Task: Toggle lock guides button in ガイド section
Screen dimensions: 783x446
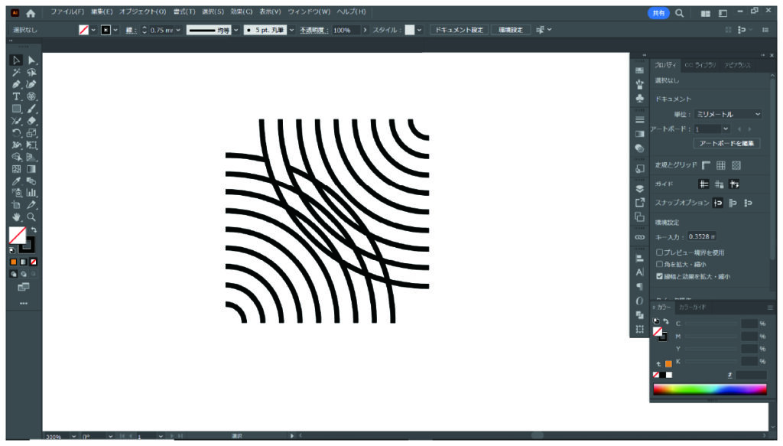Action: click(719, 184)
